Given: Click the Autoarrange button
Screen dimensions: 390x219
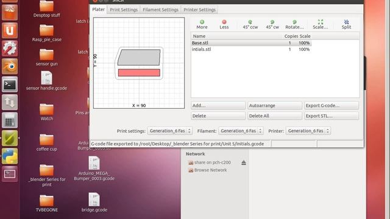Looking at the screenshot, I should (275, 105).
